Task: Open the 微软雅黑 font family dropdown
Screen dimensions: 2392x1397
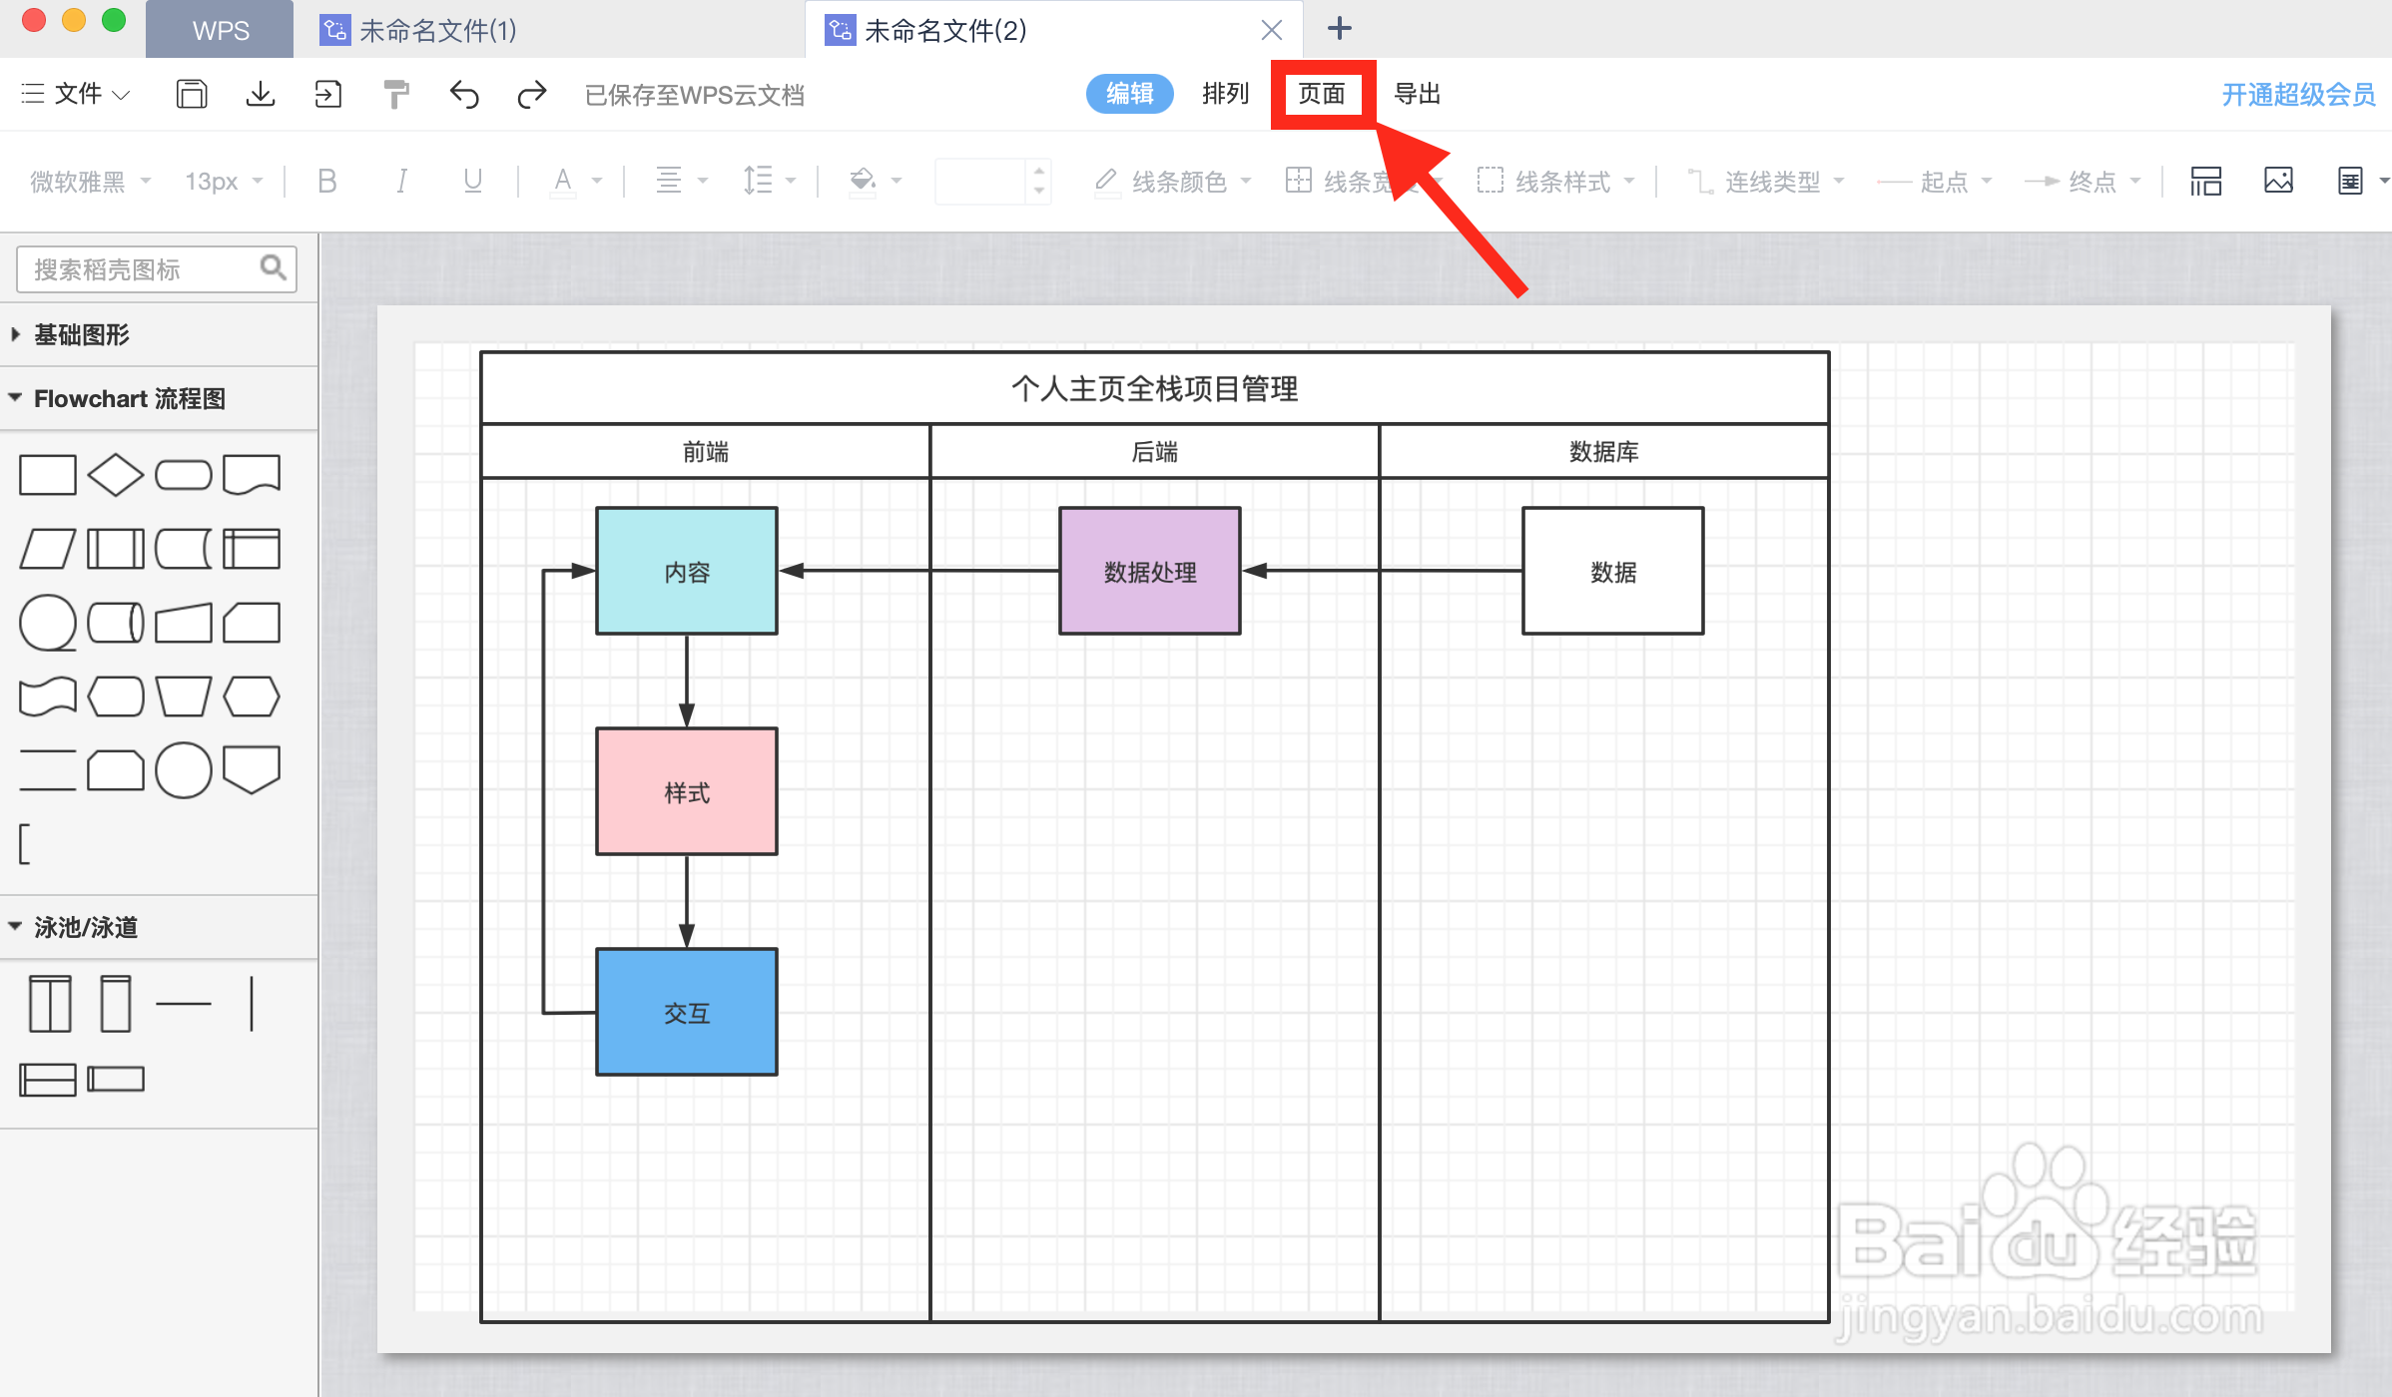Action: pyautogui.click(x=90, y=181)
